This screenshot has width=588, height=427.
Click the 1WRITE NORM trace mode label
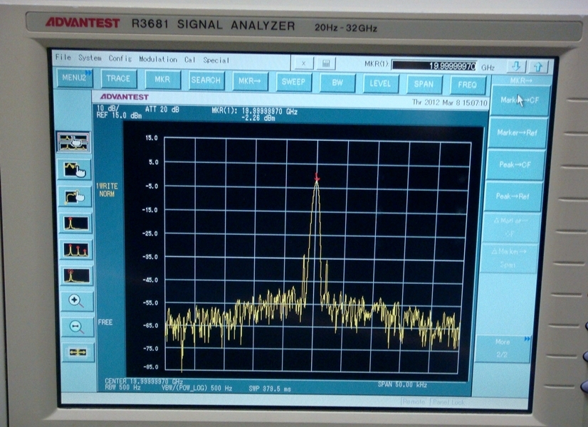tap(107, 190)
